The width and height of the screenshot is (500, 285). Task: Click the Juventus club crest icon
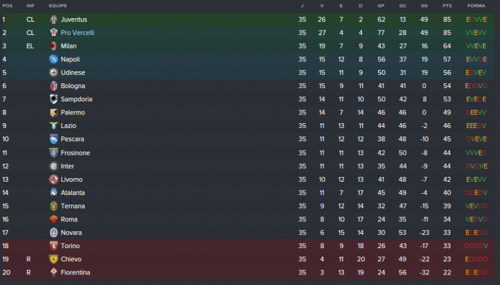click(x=54, y=19)
